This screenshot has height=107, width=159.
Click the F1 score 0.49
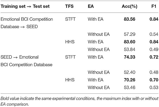154,49
